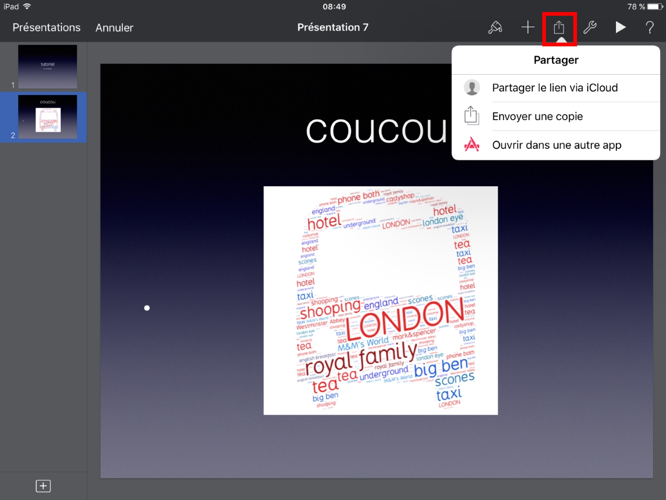Image resolution: width=666 pixels, height=500 pixels.
Task: Choose Ouvrir dans une autre app
Action: (556, 146)
